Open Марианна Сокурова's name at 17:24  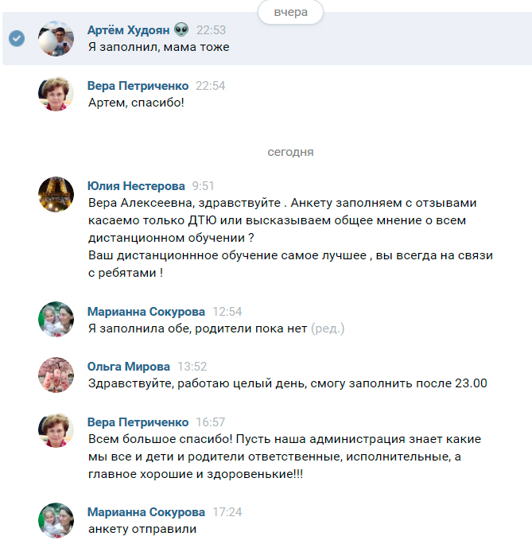[146, 512]
